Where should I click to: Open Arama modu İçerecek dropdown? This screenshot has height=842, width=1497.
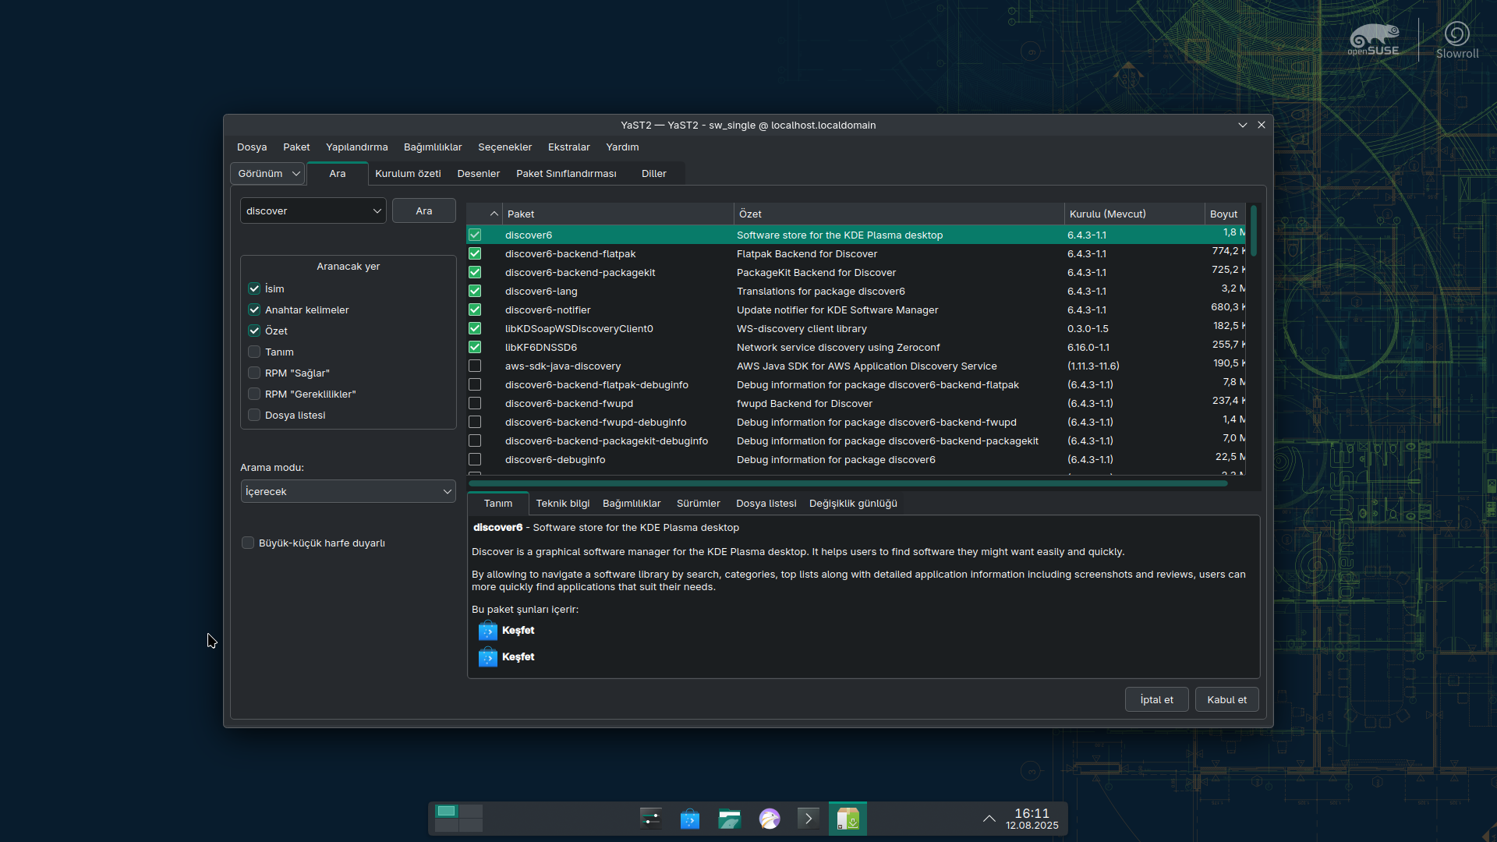(348, 491)
